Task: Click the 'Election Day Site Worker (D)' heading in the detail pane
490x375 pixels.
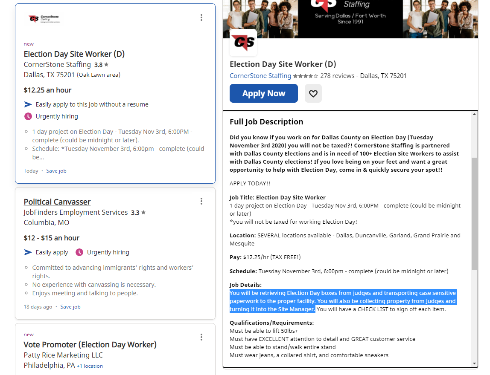Action: 283,64
